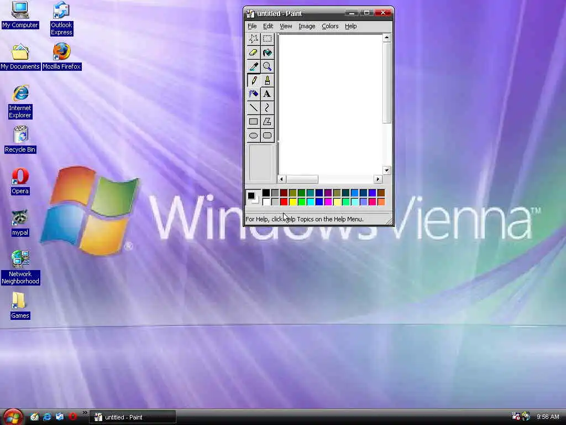This screenshot has height=425, width=566.
Task: Click the horizontal scroll right arrow
Action: [378, 179]
